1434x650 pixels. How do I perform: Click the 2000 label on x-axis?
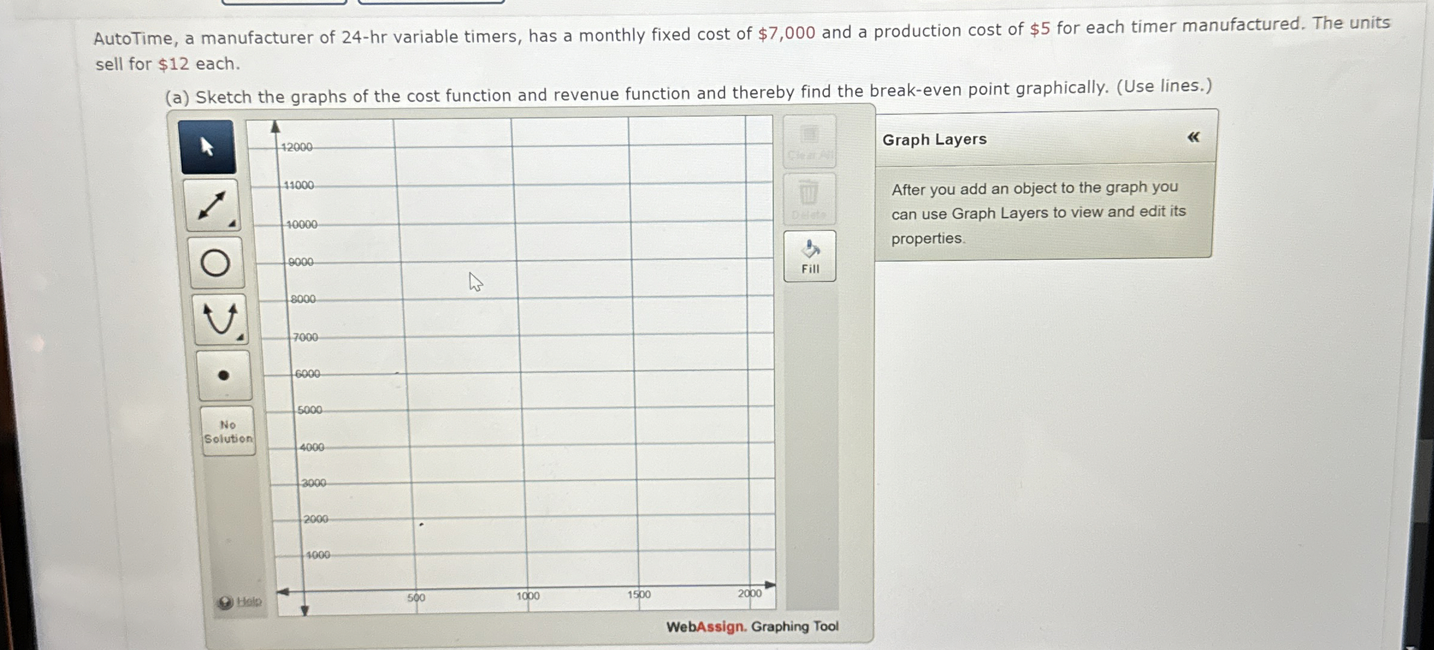point(750,593)
